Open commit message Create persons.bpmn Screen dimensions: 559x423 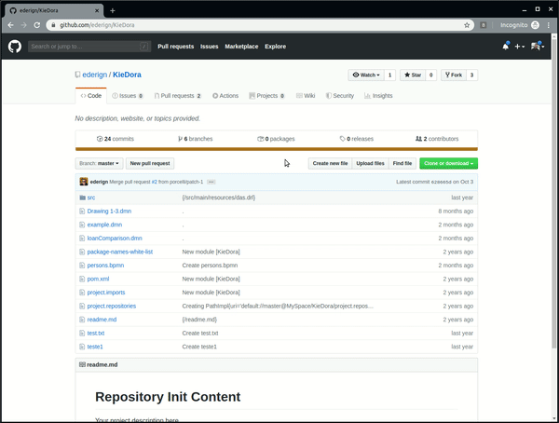[x=210, y=266]
